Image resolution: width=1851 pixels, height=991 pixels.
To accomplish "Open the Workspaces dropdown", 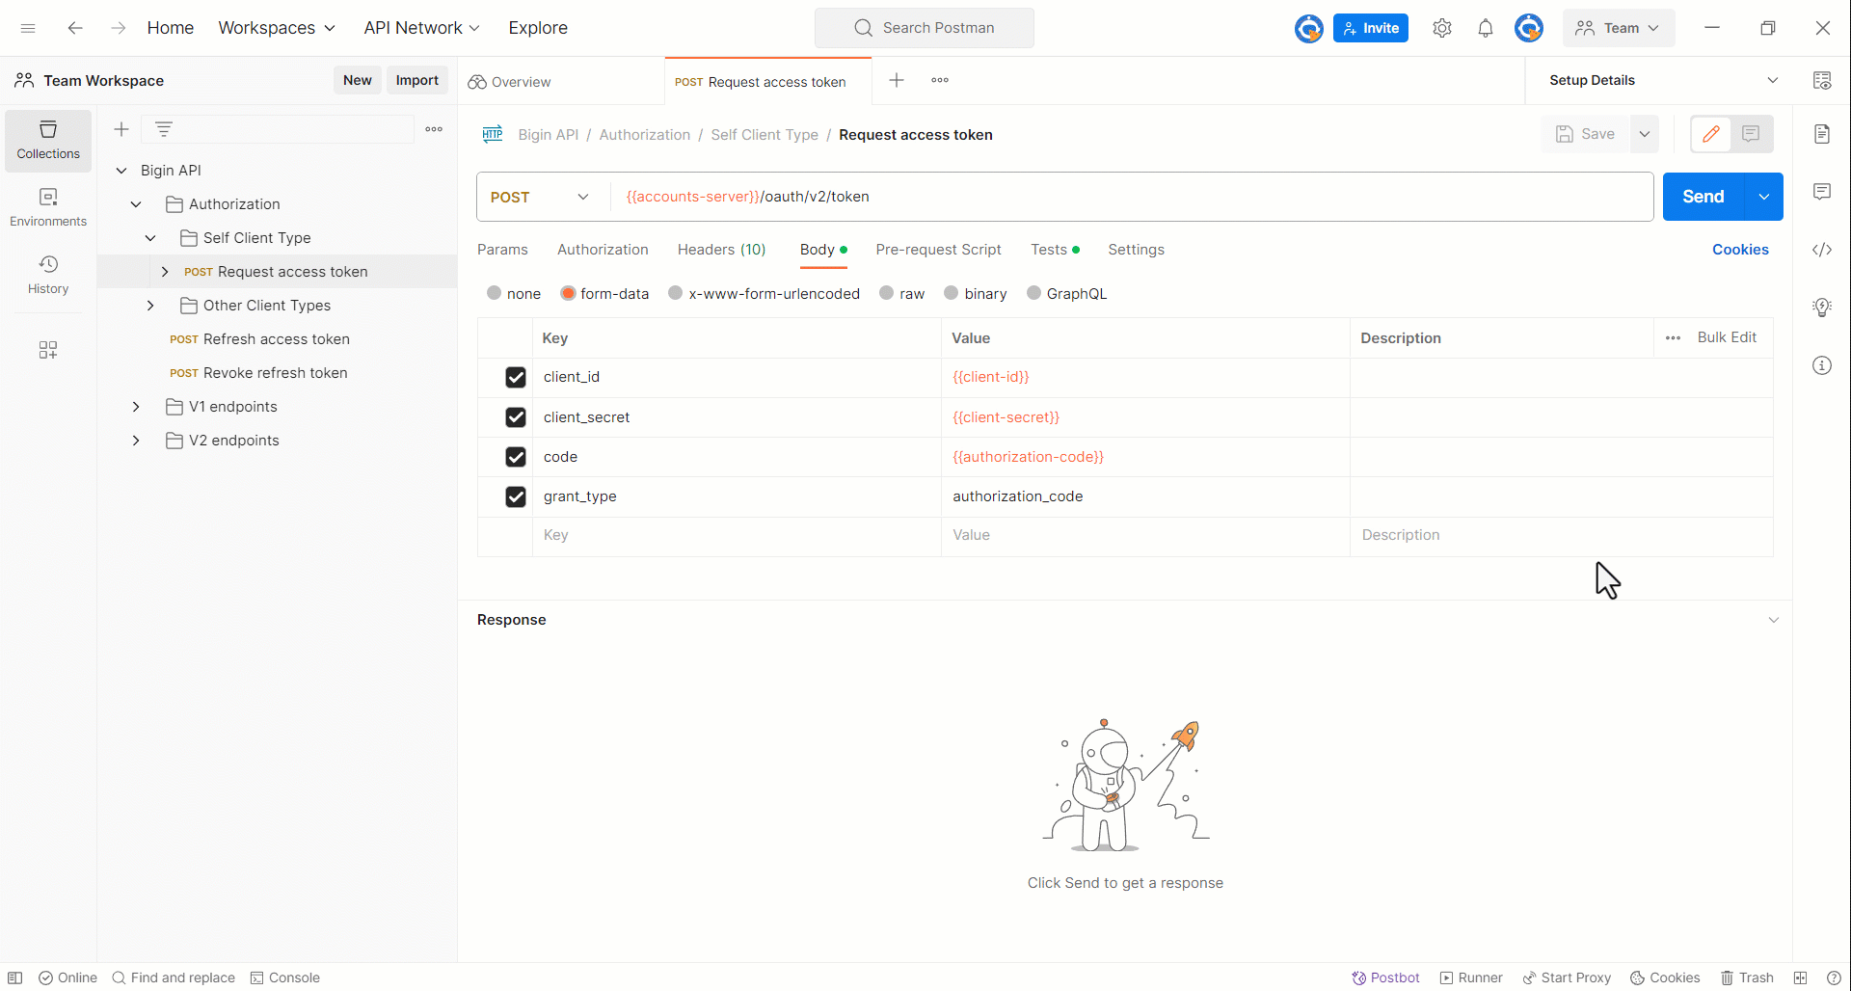I will click(x=277, y=28).
